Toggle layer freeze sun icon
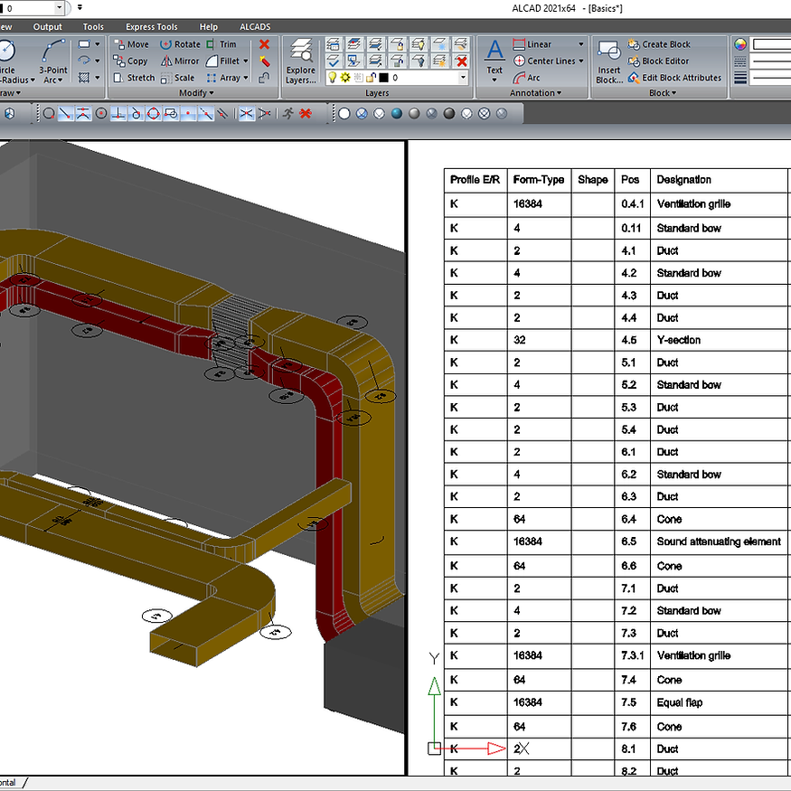This screenshot has height=791, width=791. point(345,78)
